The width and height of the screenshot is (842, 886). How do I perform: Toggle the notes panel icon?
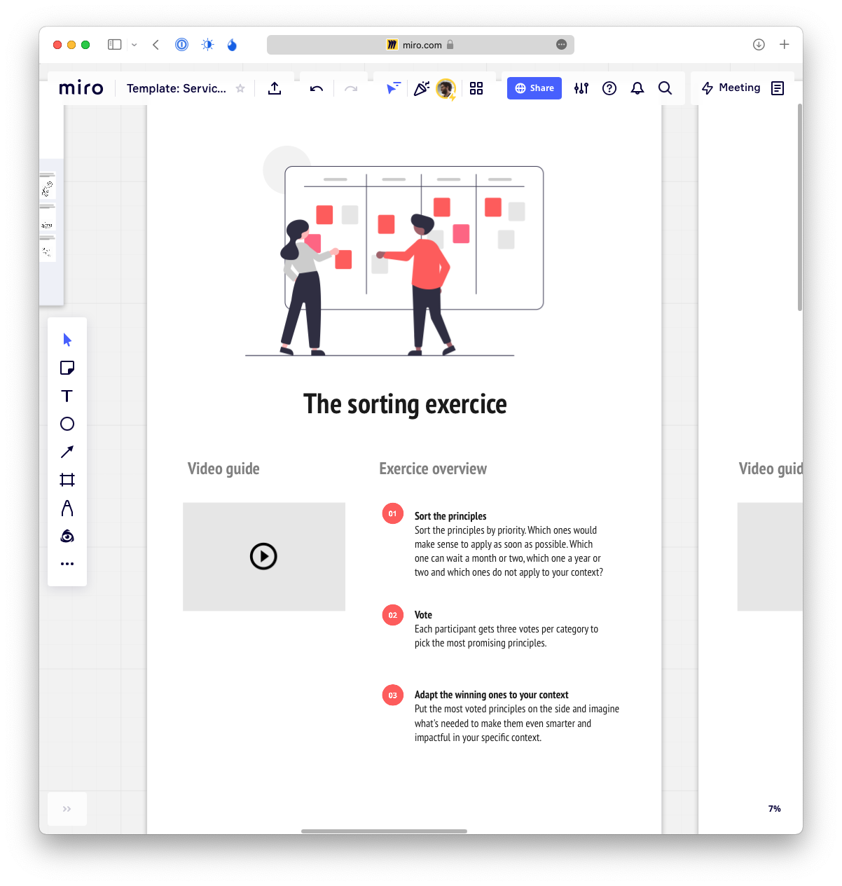point(778,88)
